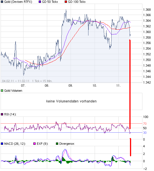Click the '07.' date axis label

point(23,85)
